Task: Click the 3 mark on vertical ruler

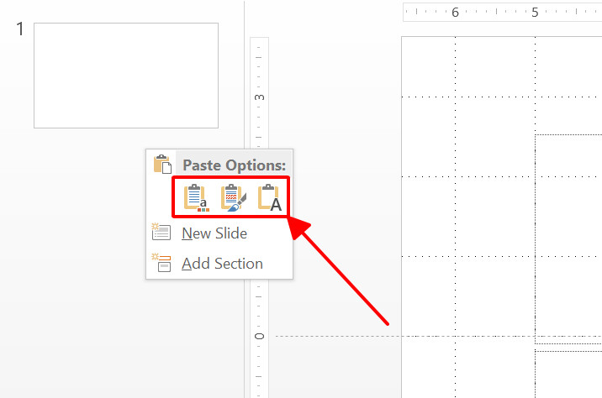Action: (259, 97)
